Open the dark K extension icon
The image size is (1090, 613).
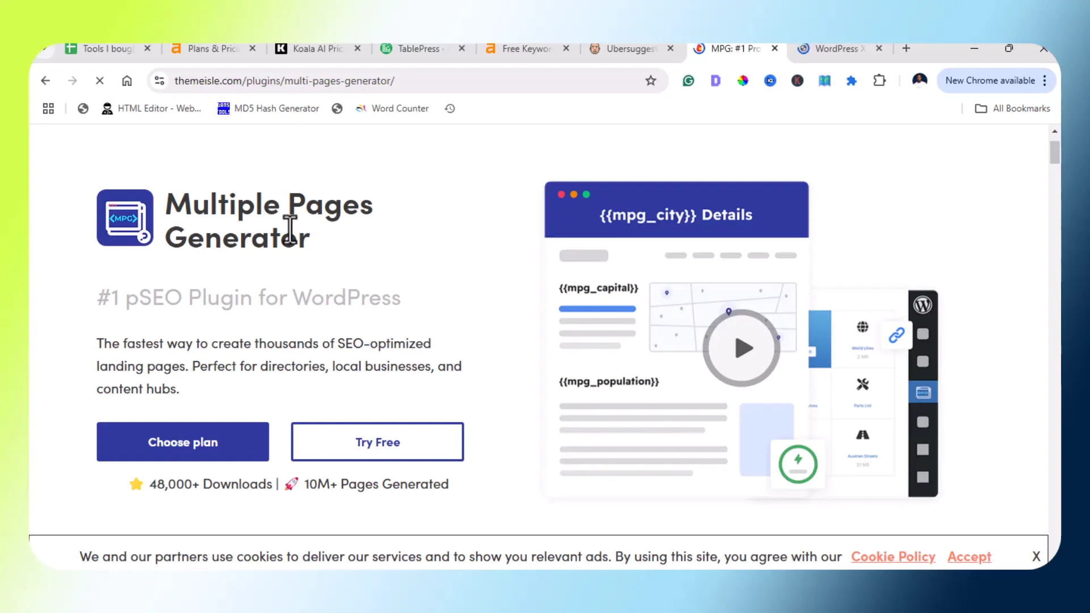coord(797,81)
